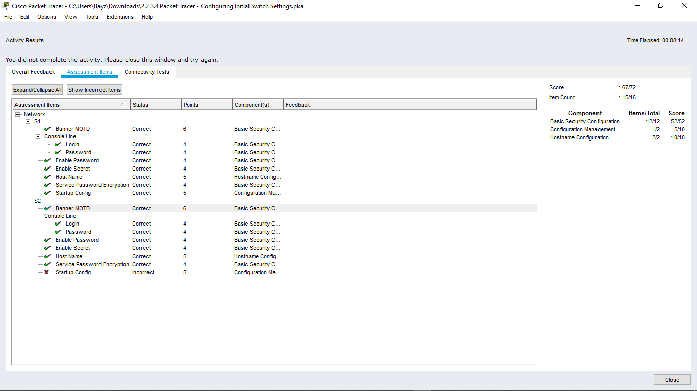The width and height of the screenshot is (697, 391).
Task: Click the Close button at bottom right
Action: (672, 380)
